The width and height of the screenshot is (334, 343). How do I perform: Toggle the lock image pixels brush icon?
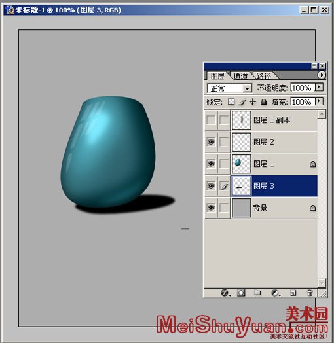[242, 102]
